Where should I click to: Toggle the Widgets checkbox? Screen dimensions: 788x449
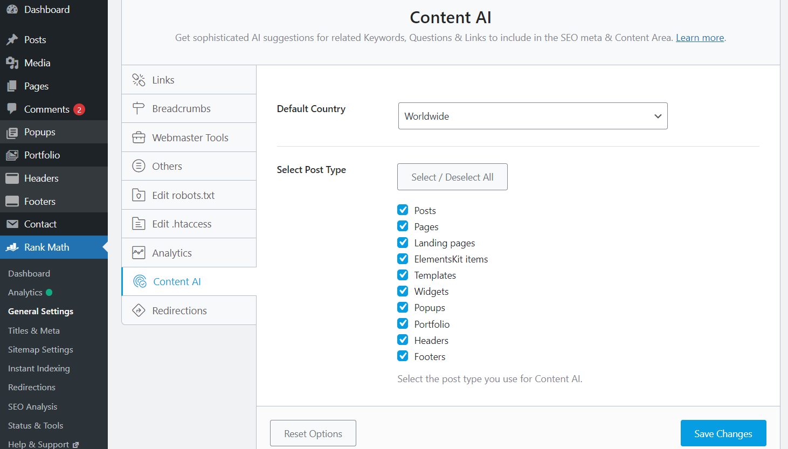click(x=403, y=291)
